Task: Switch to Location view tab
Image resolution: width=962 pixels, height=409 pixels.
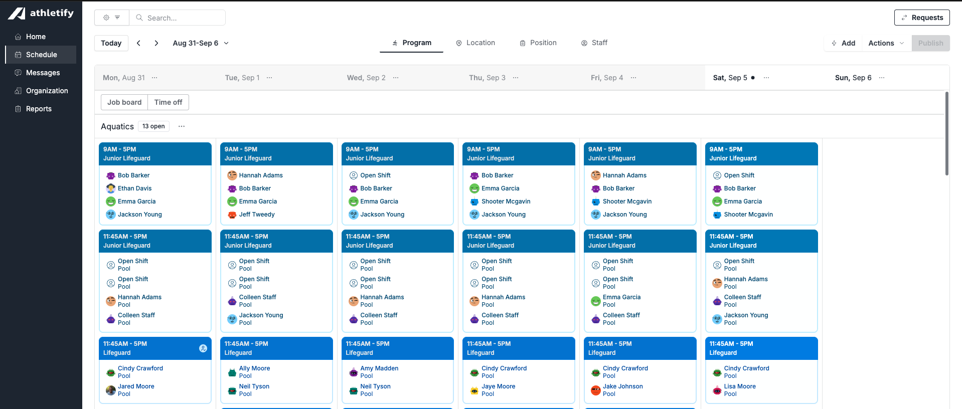Action: (x=475, y=43)
